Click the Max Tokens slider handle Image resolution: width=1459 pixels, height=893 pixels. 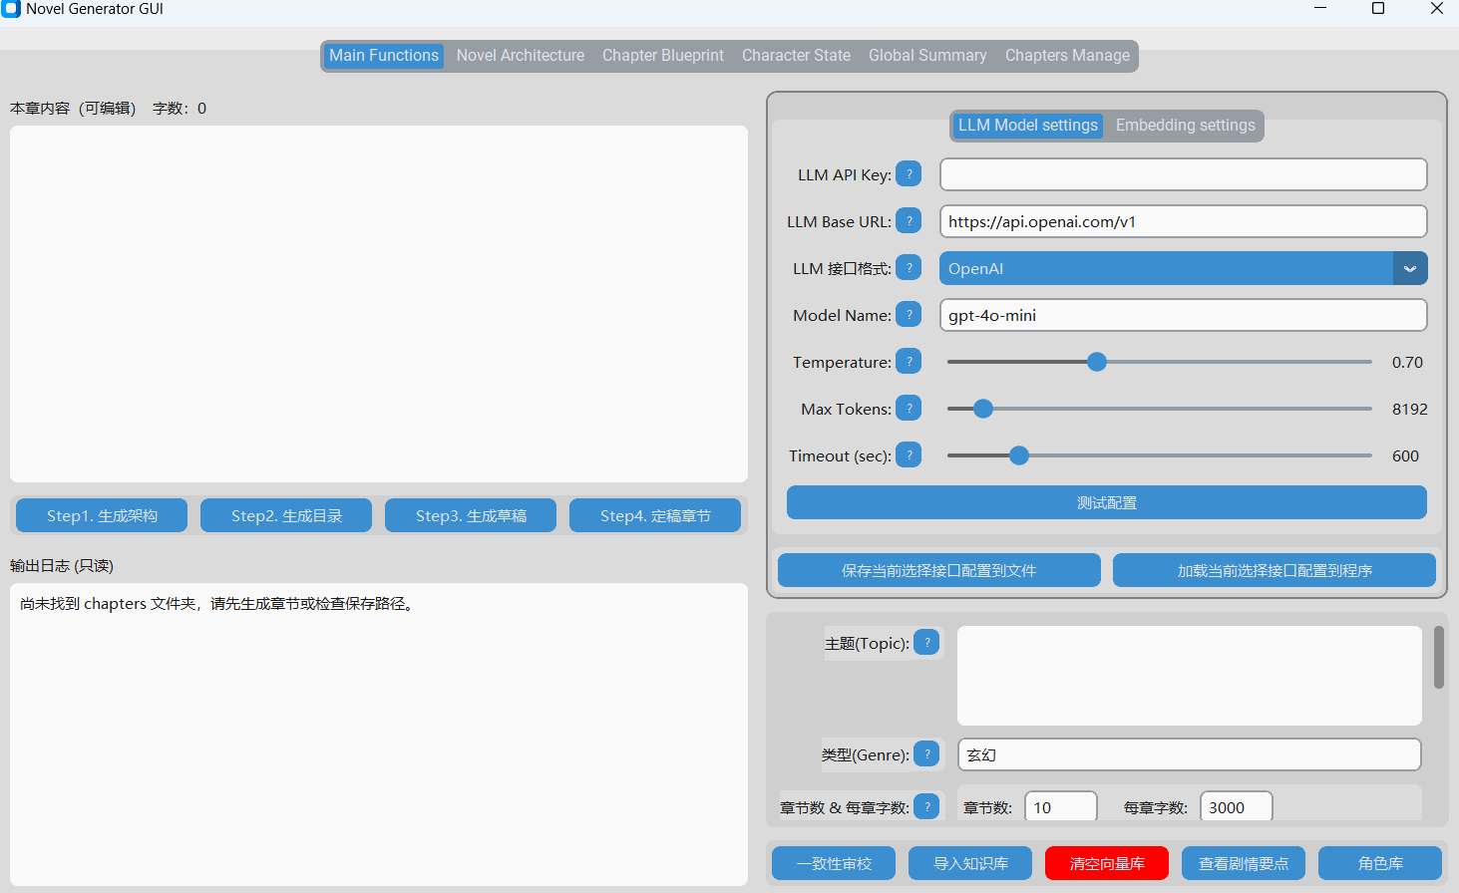(983, 409)
